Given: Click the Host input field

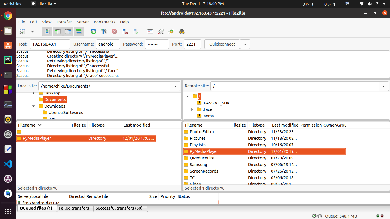Looking at the screenshot, I should (x=50, y=44).
